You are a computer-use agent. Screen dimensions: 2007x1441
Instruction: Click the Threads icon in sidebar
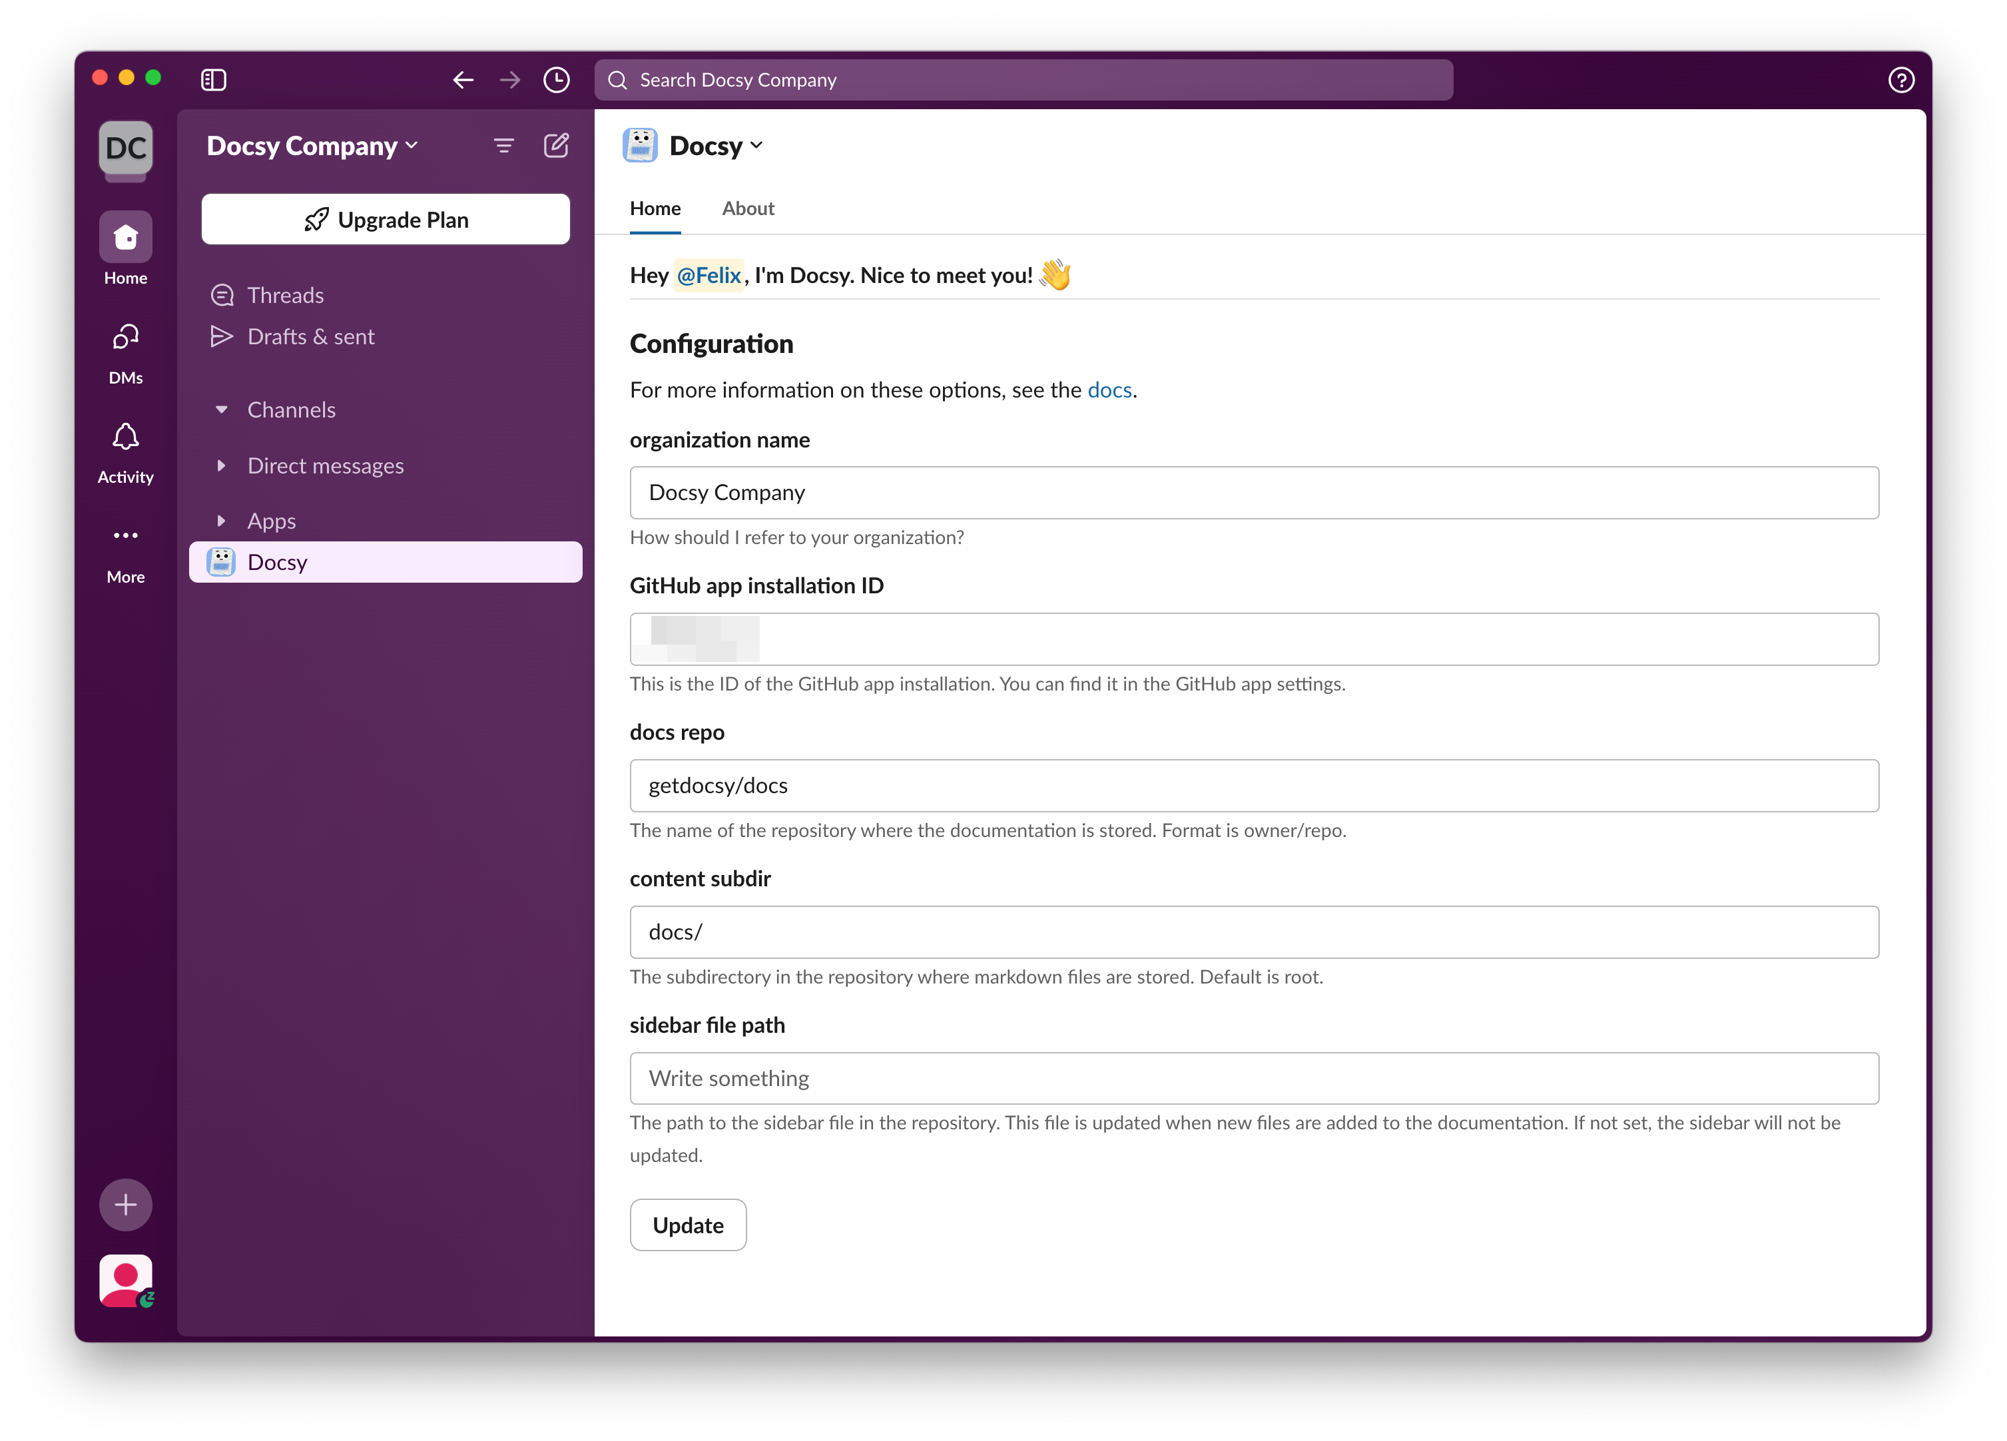[222, 295]
